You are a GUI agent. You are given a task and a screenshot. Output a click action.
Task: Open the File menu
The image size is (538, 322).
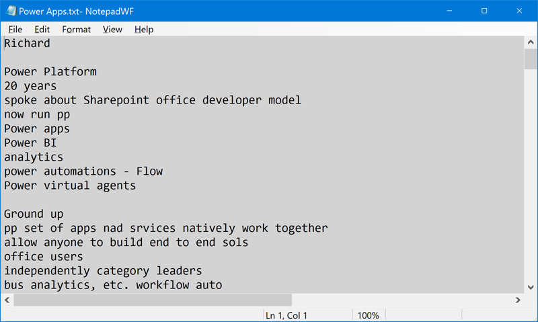click(x=15, y=30)
